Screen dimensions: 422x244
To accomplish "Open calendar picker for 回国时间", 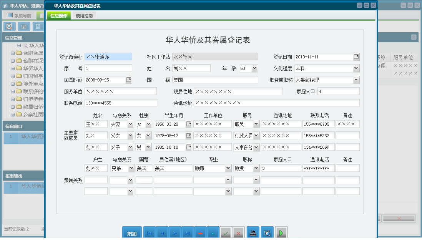I will pyautogui.click(x=129, y=80).
